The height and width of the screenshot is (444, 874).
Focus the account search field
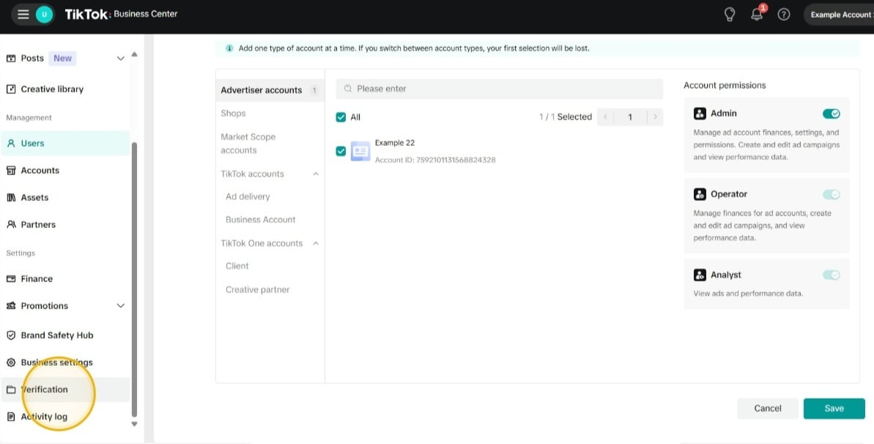tap(505, 89)
